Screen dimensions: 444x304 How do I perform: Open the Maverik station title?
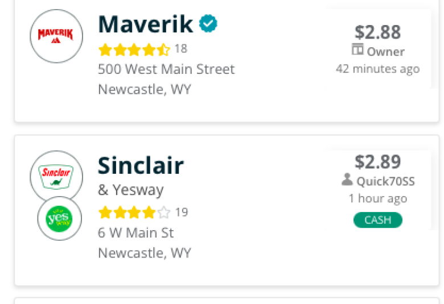tap(146, 24)
